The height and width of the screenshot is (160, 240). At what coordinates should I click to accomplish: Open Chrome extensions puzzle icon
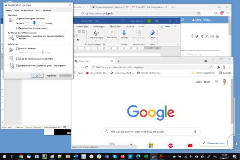coord(218,67)
